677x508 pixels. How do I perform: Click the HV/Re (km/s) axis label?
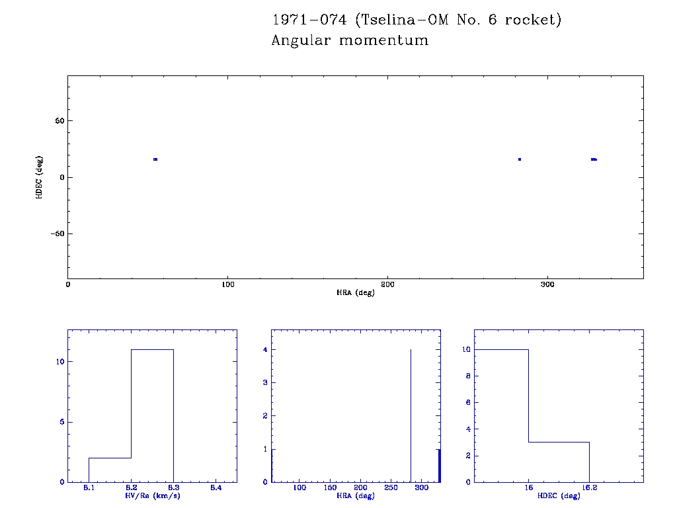pyautogui.click(x=152, y=495)
